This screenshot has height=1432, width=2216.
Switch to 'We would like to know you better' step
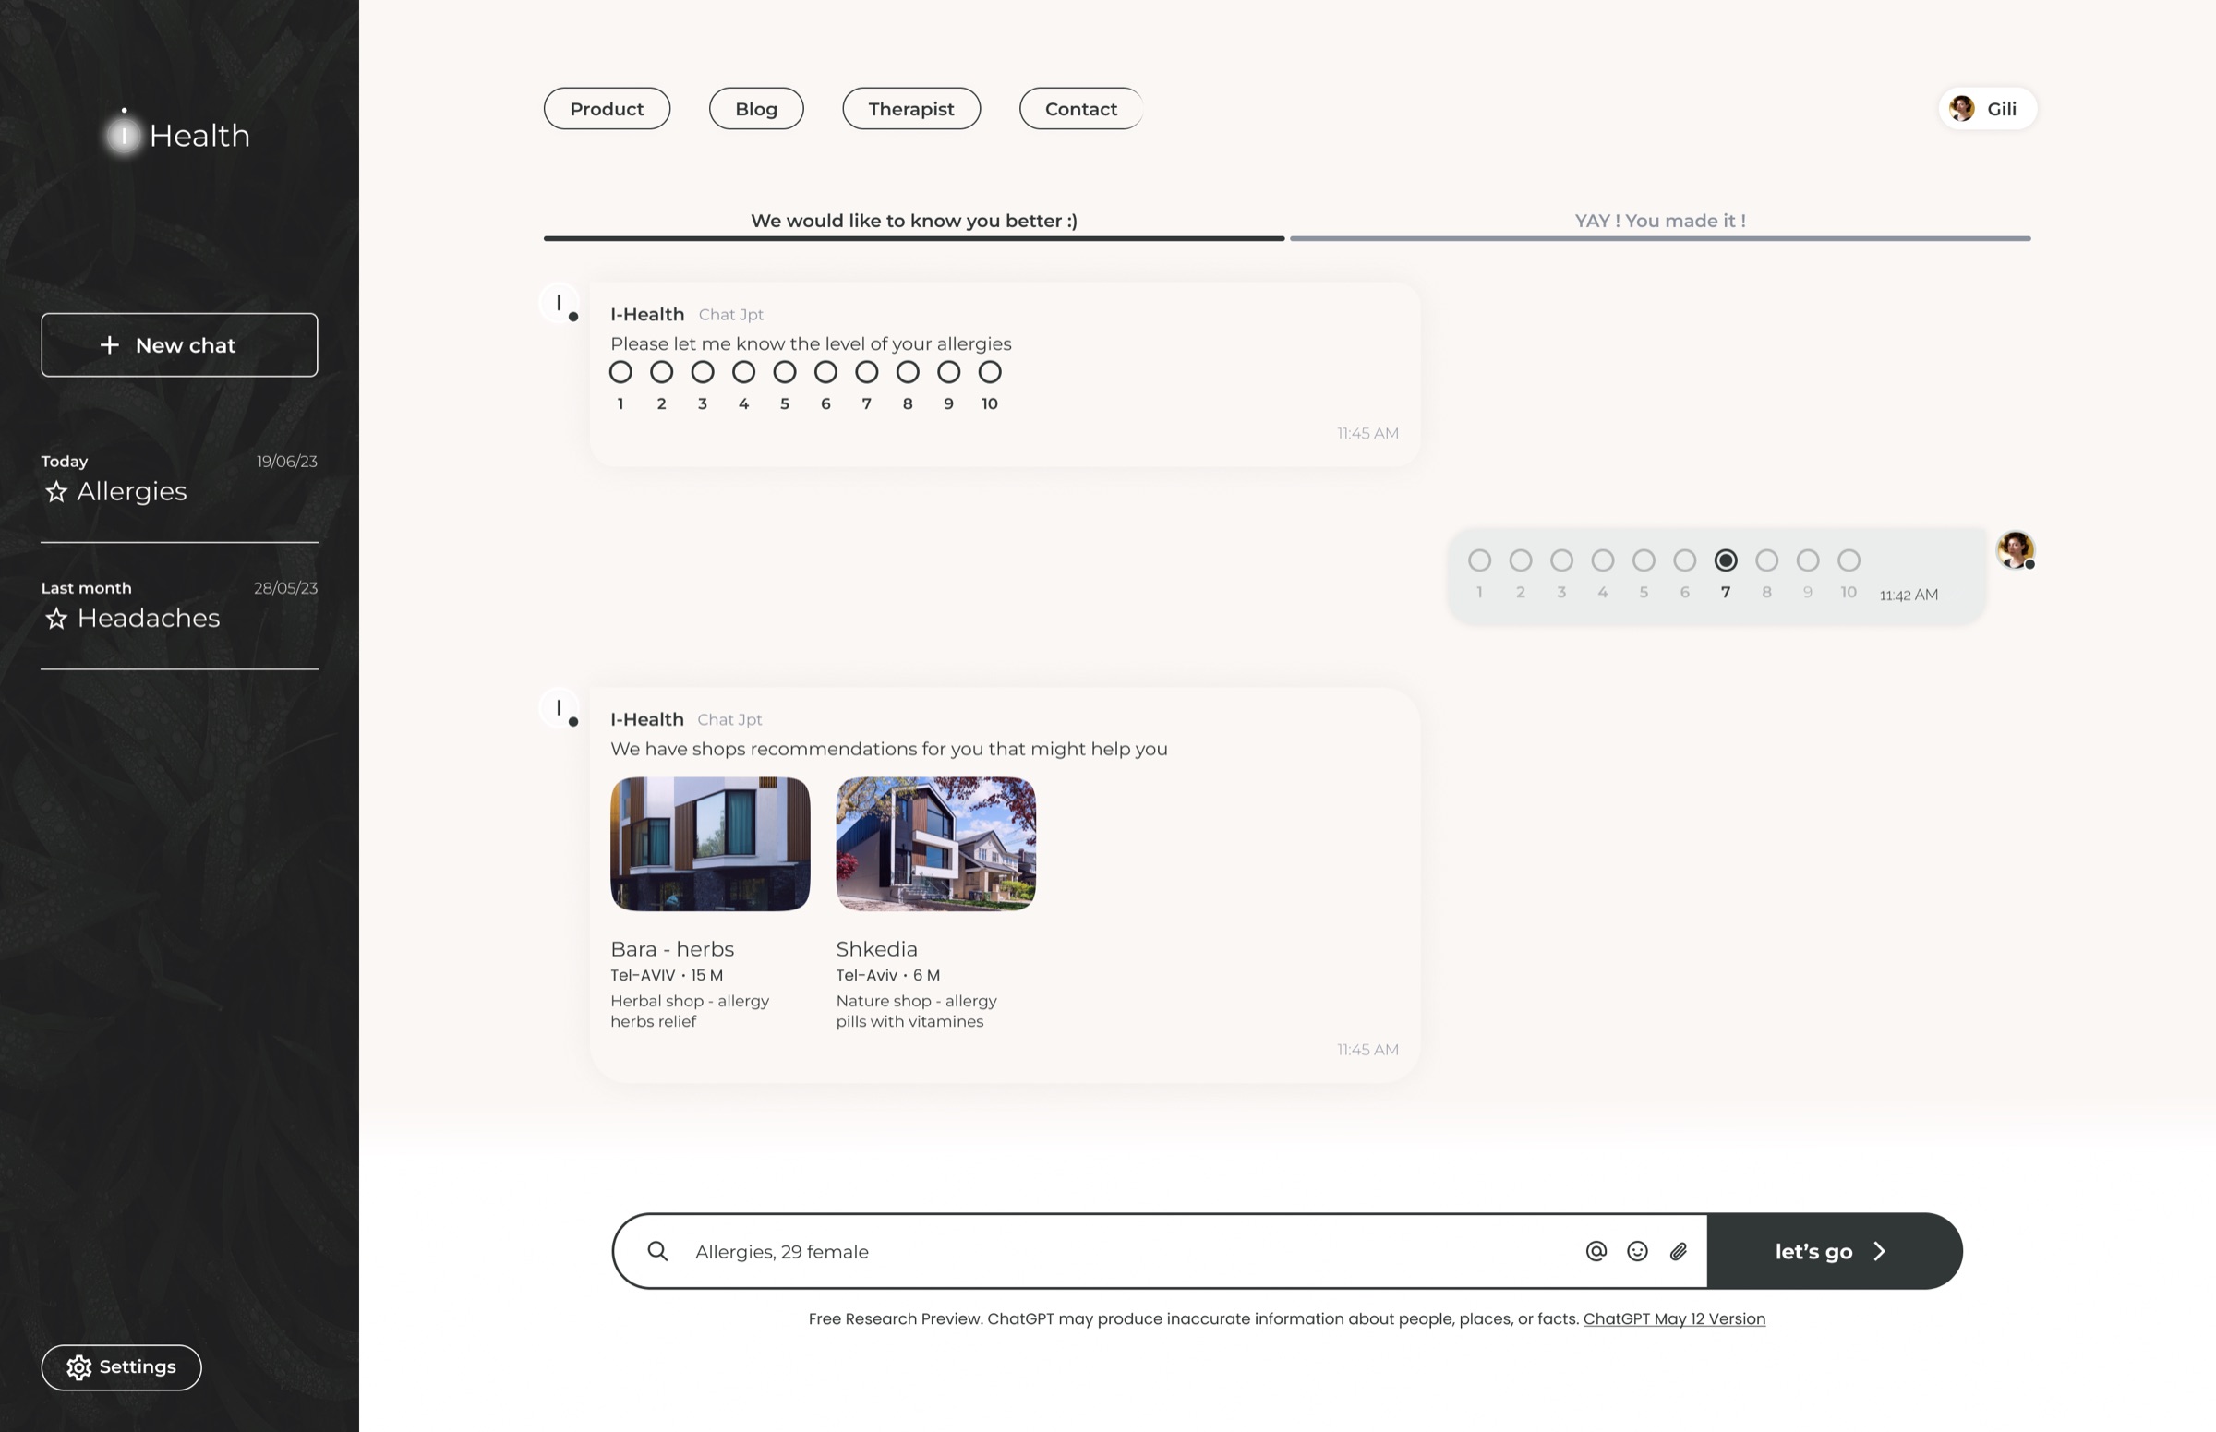pyautogui.click(x=913, y=224)
